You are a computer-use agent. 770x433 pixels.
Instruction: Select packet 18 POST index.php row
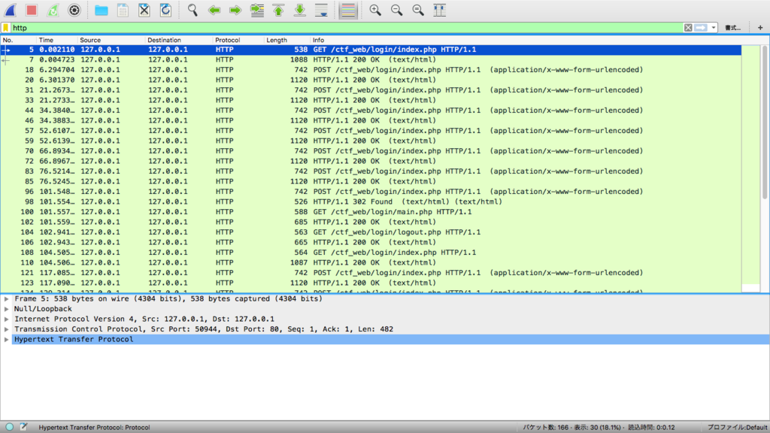point(371,70)
